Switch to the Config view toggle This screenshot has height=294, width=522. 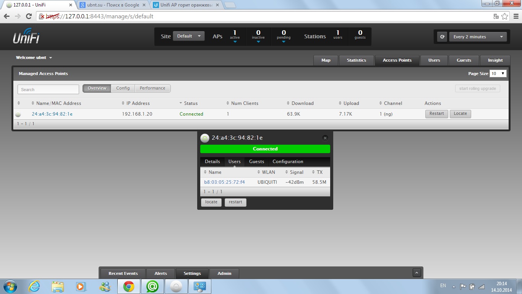pos(123,88)
